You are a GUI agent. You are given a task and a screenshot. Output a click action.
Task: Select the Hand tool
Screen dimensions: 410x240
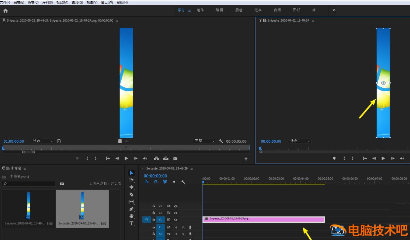(x=131, y=216)
